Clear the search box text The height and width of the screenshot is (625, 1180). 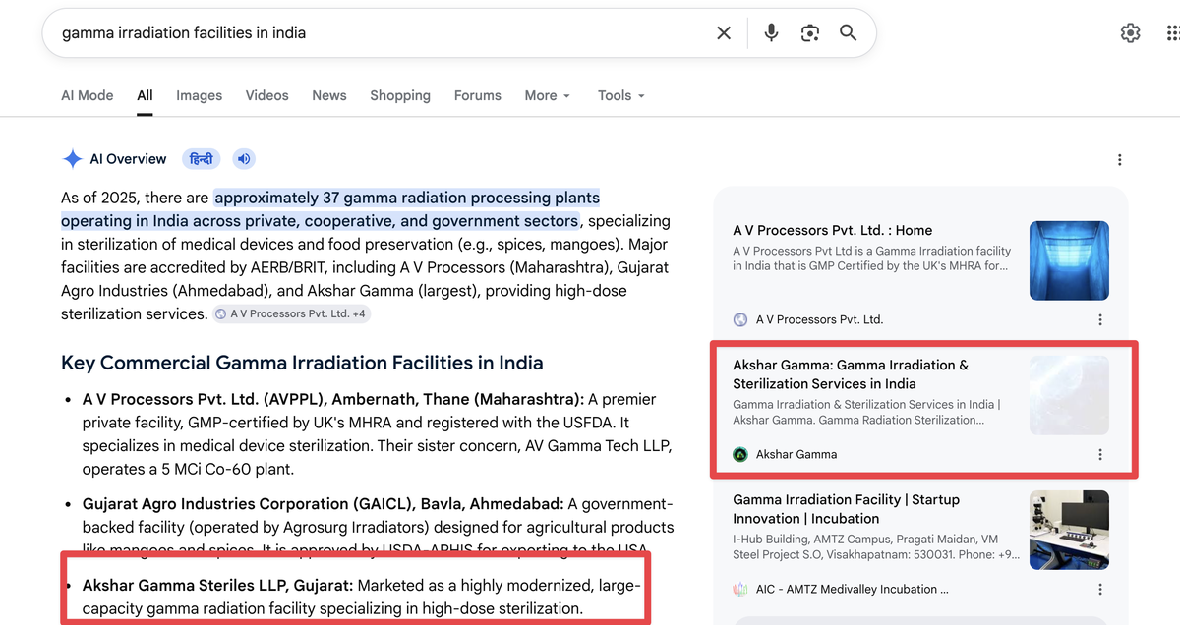[724, 33]
